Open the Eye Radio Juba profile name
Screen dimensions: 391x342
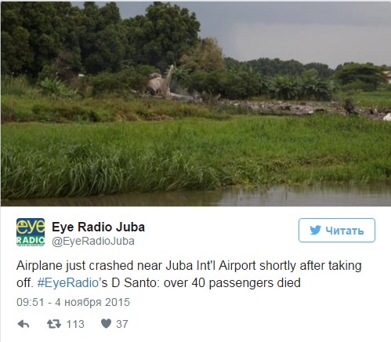pos(98,227)
